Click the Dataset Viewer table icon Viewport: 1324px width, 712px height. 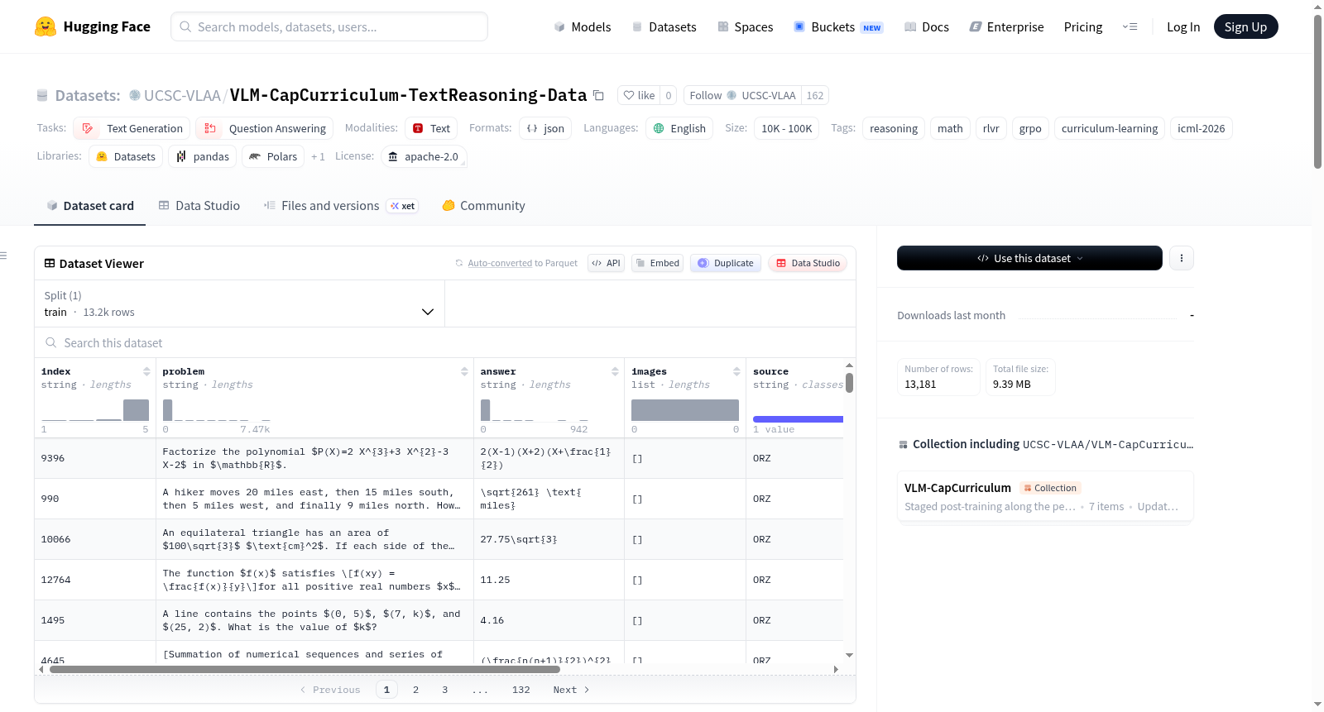point(50,264)
